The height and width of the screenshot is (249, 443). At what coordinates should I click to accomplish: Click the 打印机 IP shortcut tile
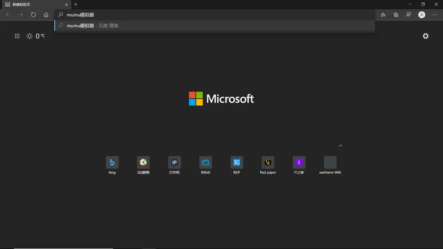coord(175,162)
